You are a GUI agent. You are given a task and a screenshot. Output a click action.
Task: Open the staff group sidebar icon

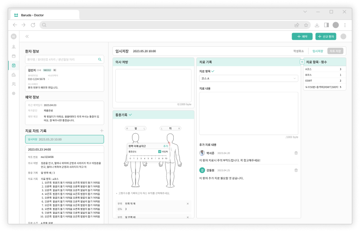(14, 84)
